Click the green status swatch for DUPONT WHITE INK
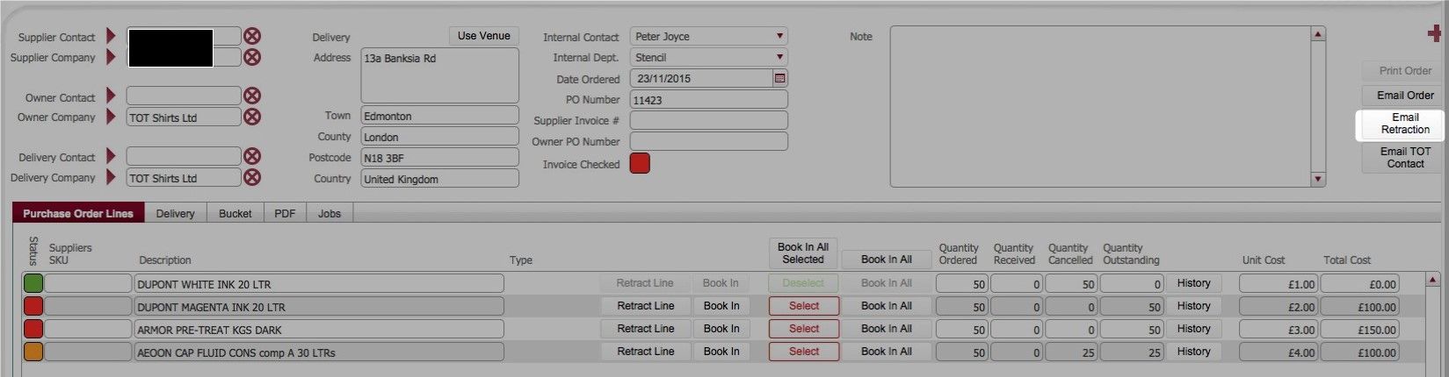Viewport: 1449px width, 377px height. 33,284
